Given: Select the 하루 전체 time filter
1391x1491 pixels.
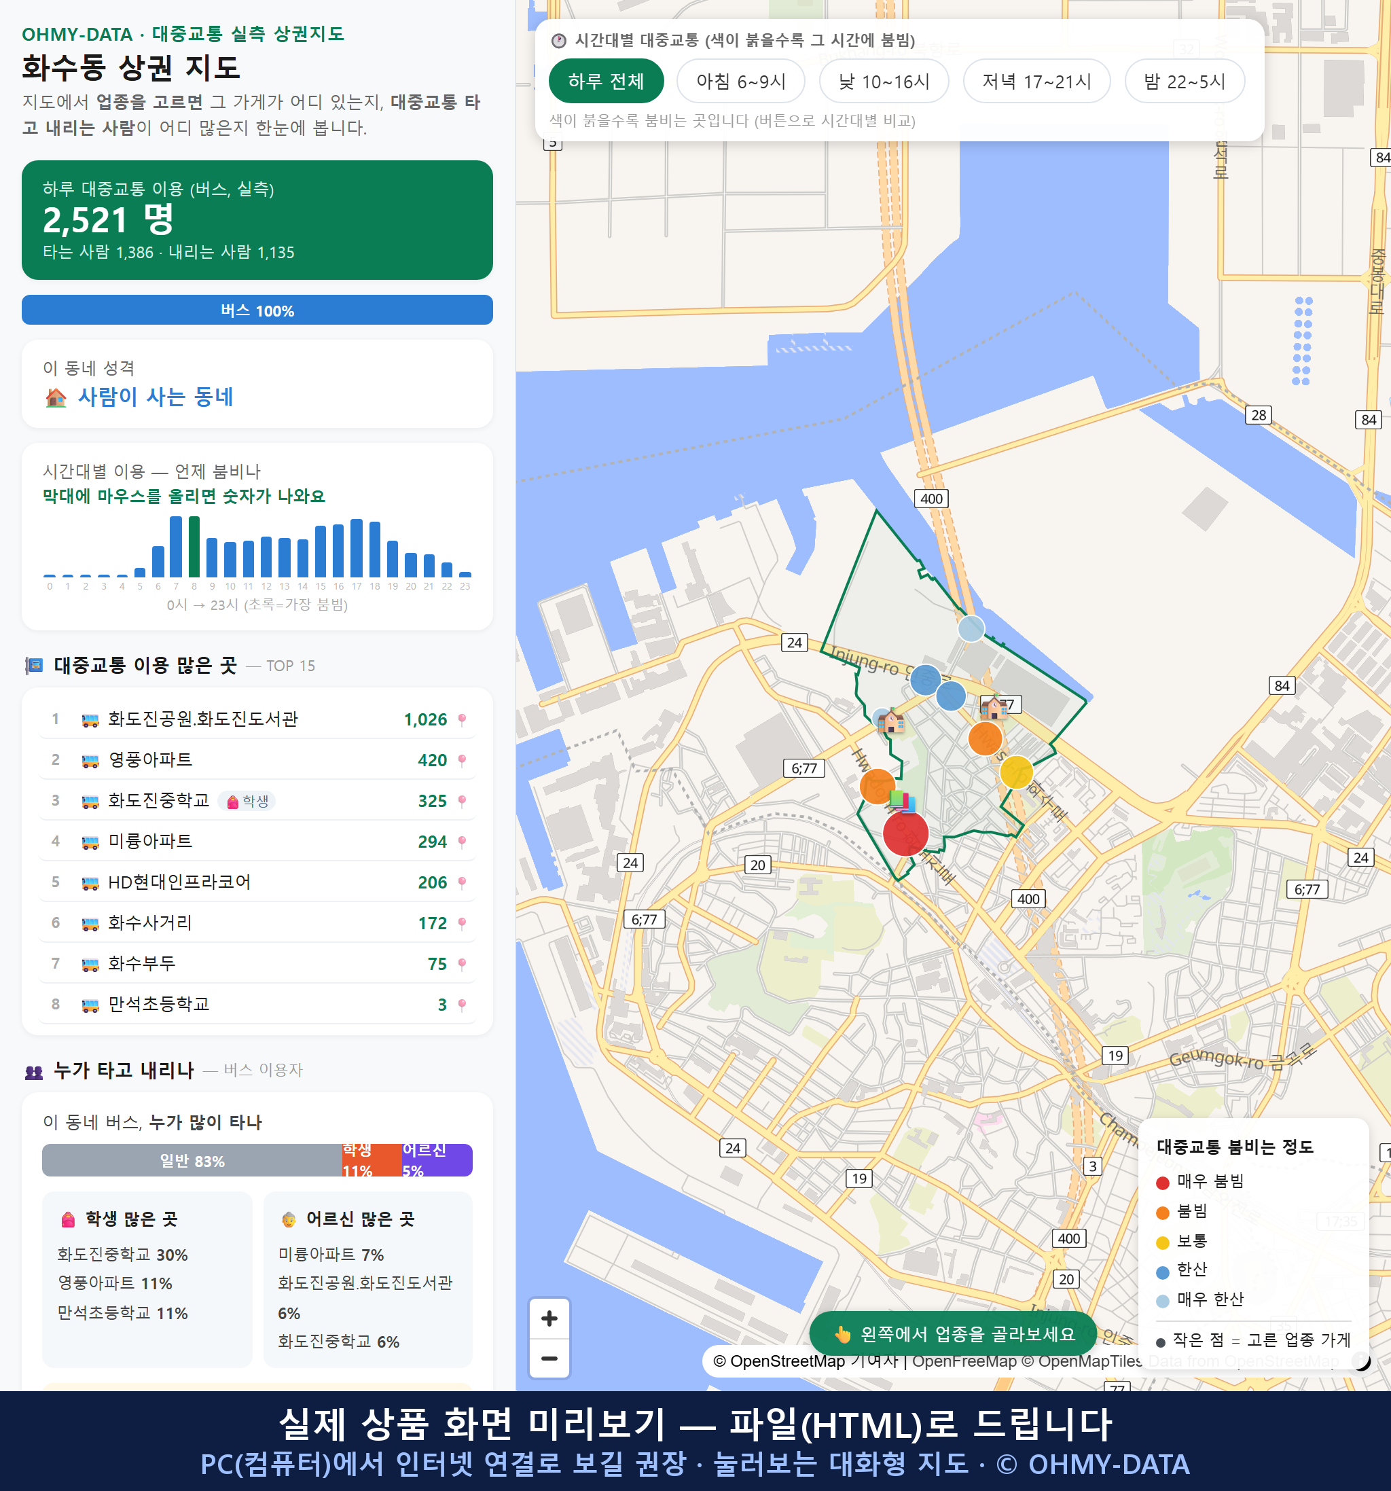Looking at the screenshot, I should (x=606, y=81).
